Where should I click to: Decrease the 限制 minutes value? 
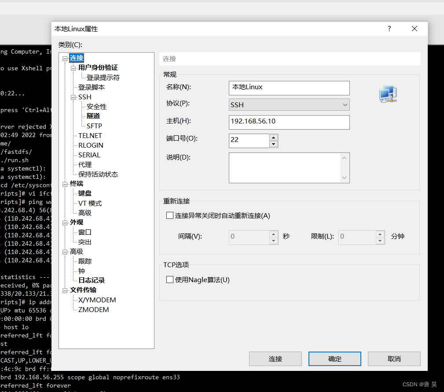coord(380,241)
